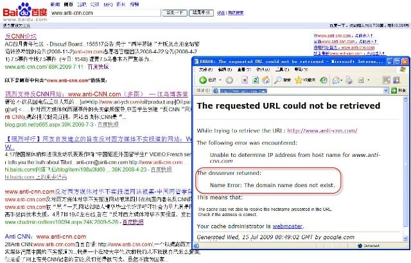Click the webmaster link on error page
This screenshot has height=263, width=411.
(288, 226)
